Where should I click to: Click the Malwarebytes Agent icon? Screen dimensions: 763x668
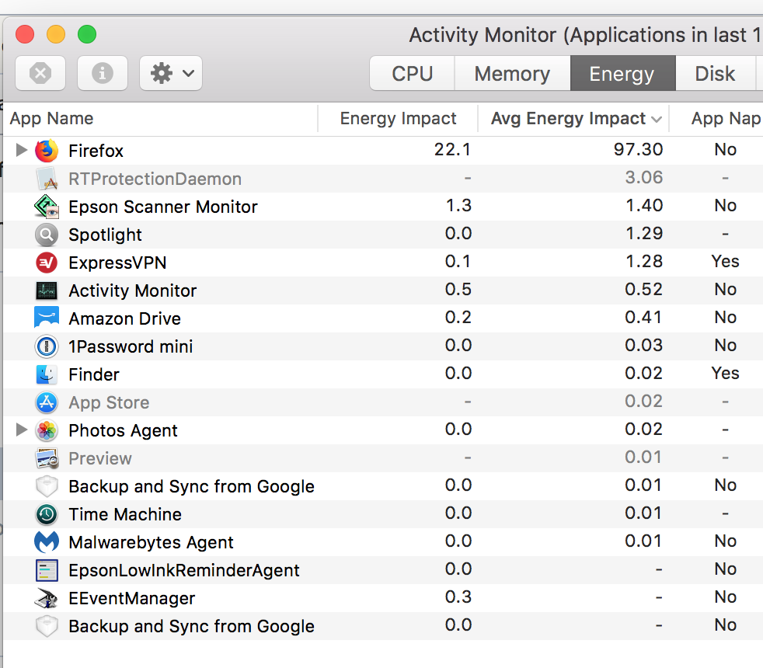click(x=47, y=542)
